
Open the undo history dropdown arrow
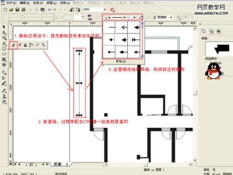55,10
